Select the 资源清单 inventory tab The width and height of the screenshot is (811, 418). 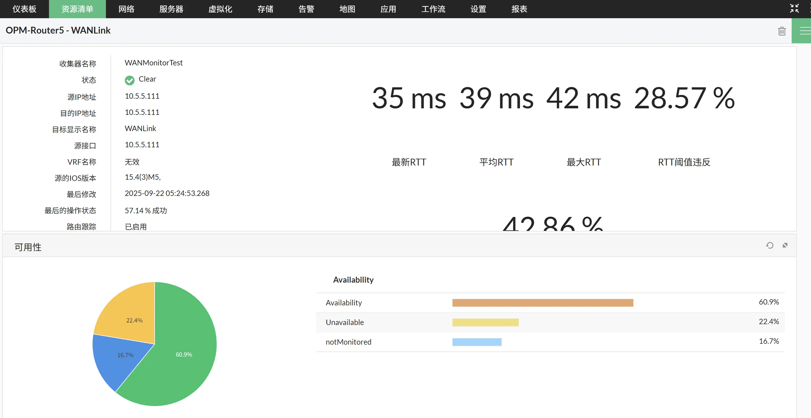point(77,9)
